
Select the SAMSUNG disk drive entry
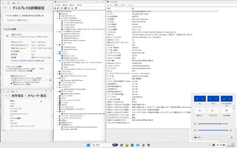tap(75, 89)
